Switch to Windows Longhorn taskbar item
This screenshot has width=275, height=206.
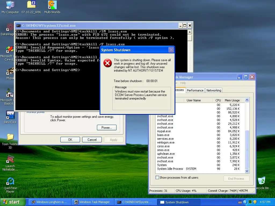coord(50,202)
